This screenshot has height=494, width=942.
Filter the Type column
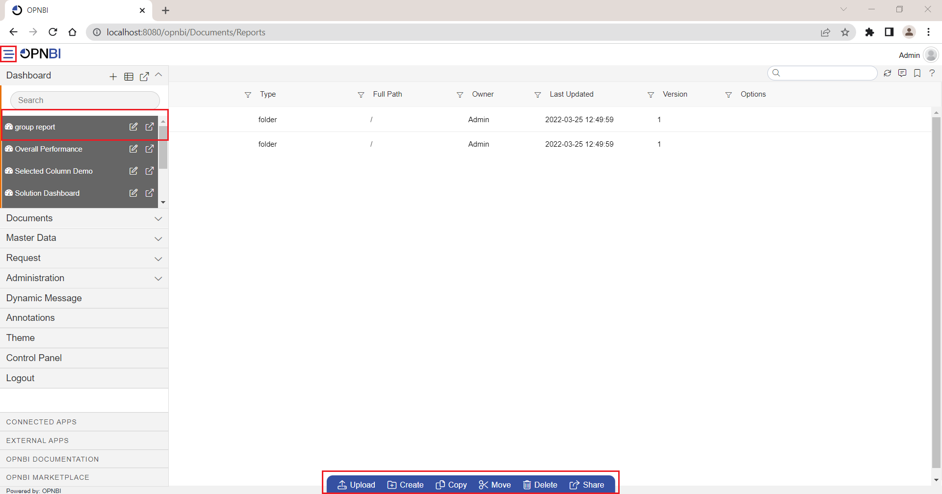coord(248,95)
